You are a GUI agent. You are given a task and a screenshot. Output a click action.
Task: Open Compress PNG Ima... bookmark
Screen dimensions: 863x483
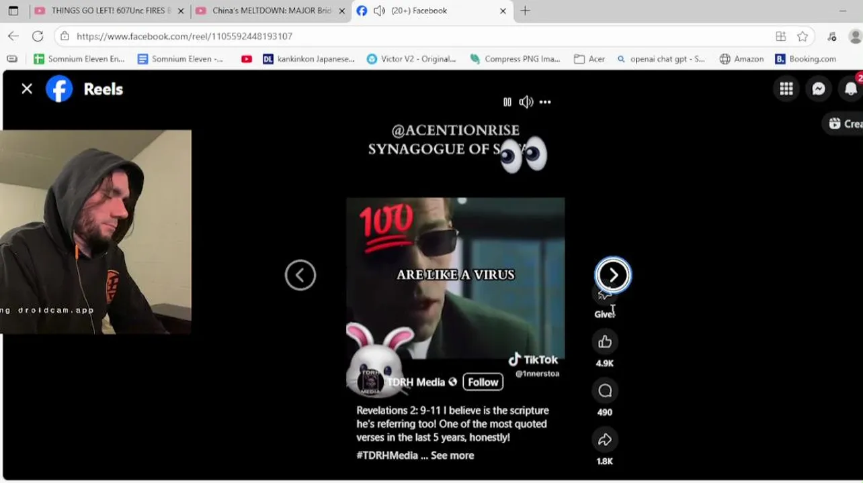coord(516,59)
